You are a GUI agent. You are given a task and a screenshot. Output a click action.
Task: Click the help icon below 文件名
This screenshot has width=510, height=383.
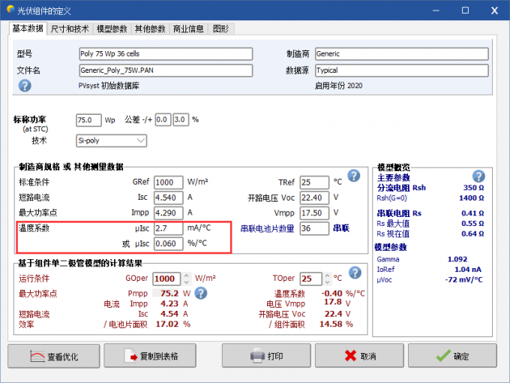point(25,86)
